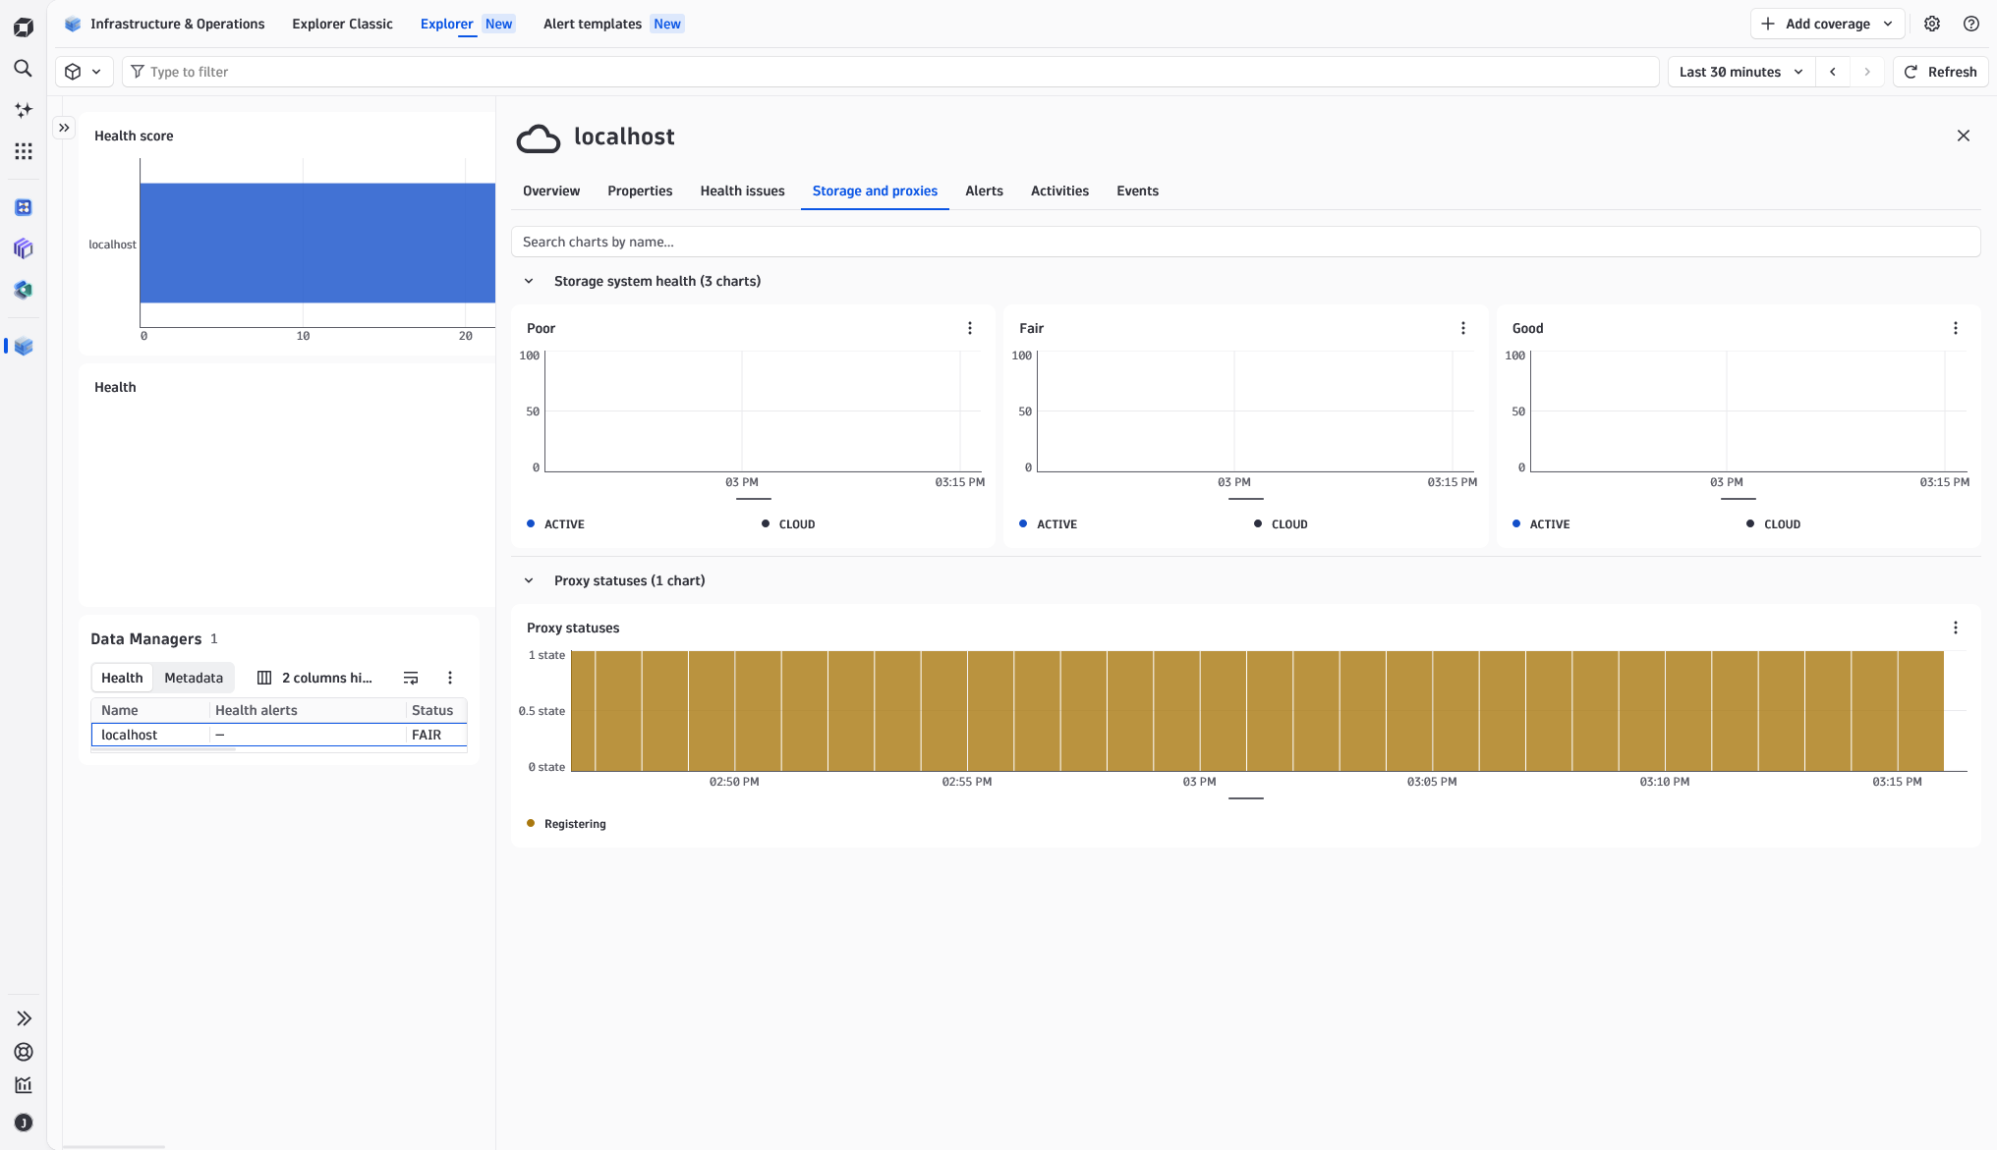Image resolution: width=1997 pixels, height=1150 pixels.
Task: Open the search icon in left sidebar
Action: click(24, 69)
